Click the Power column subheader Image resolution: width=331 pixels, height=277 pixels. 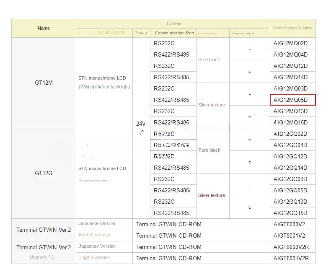[x=141, y=33]
